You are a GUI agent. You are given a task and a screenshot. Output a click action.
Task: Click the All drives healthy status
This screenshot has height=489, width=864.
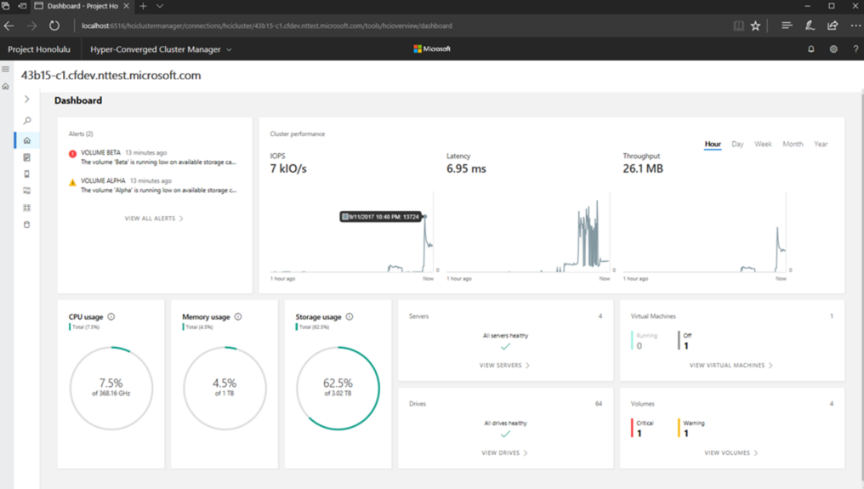click(505, 429)
